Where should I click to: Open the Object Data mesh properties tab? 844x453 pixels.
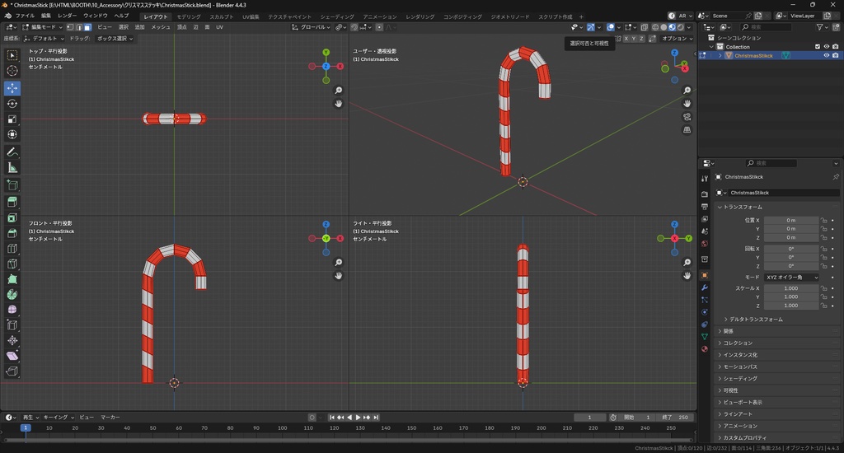pos(705,337)
